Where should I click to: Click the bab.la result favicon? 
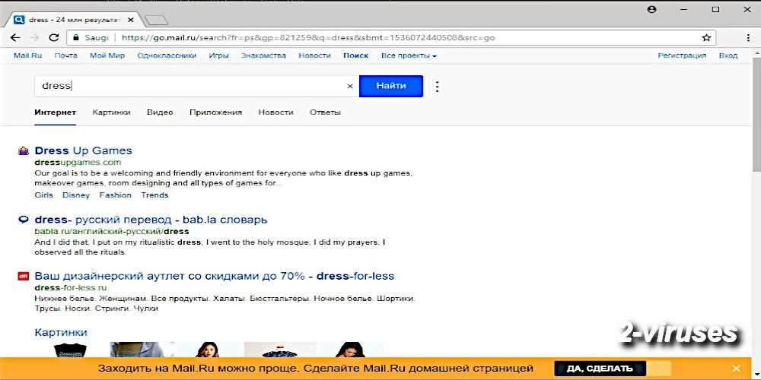(24, 220)
